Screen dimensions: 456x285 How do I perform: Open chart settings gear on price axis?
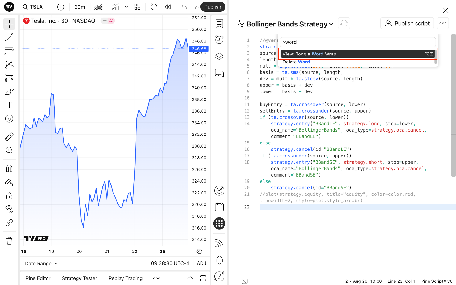coord(199,251)
